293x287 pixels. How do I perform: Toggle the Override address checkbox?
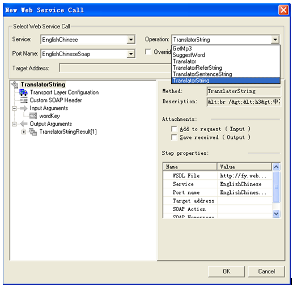[x=148, y=52]
